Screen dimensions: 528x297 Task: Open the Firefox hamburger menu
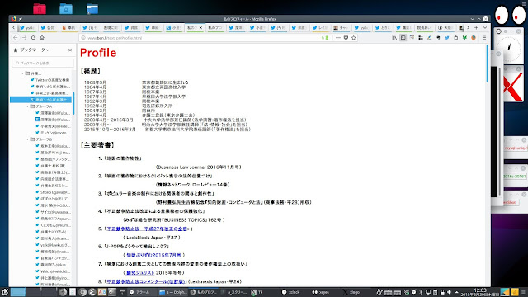point(484,38)
